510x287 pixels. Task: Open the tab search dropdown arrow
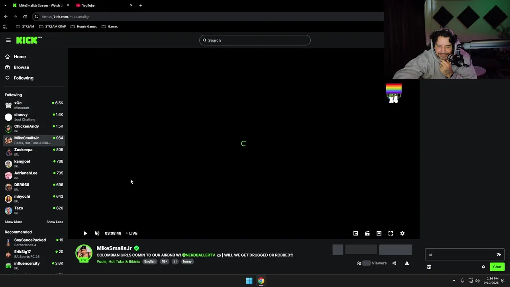point(5,6)
